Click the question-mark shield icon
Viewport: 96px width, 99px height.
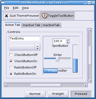pyautogui.click(x=44, y=16)
